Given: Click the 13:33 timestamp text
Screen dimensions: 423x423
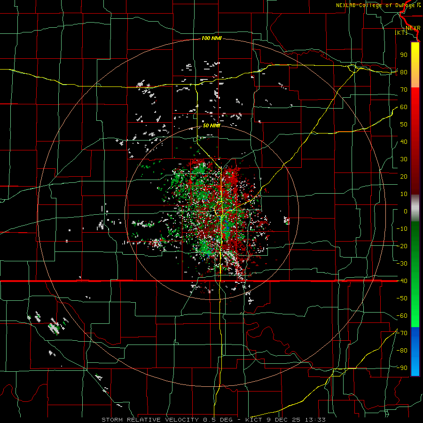Looking at the screenshot, I should (315, 420).
